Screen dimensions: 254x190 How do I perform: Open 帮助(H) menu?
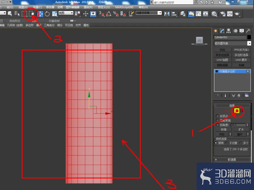[x=143, y=7]
